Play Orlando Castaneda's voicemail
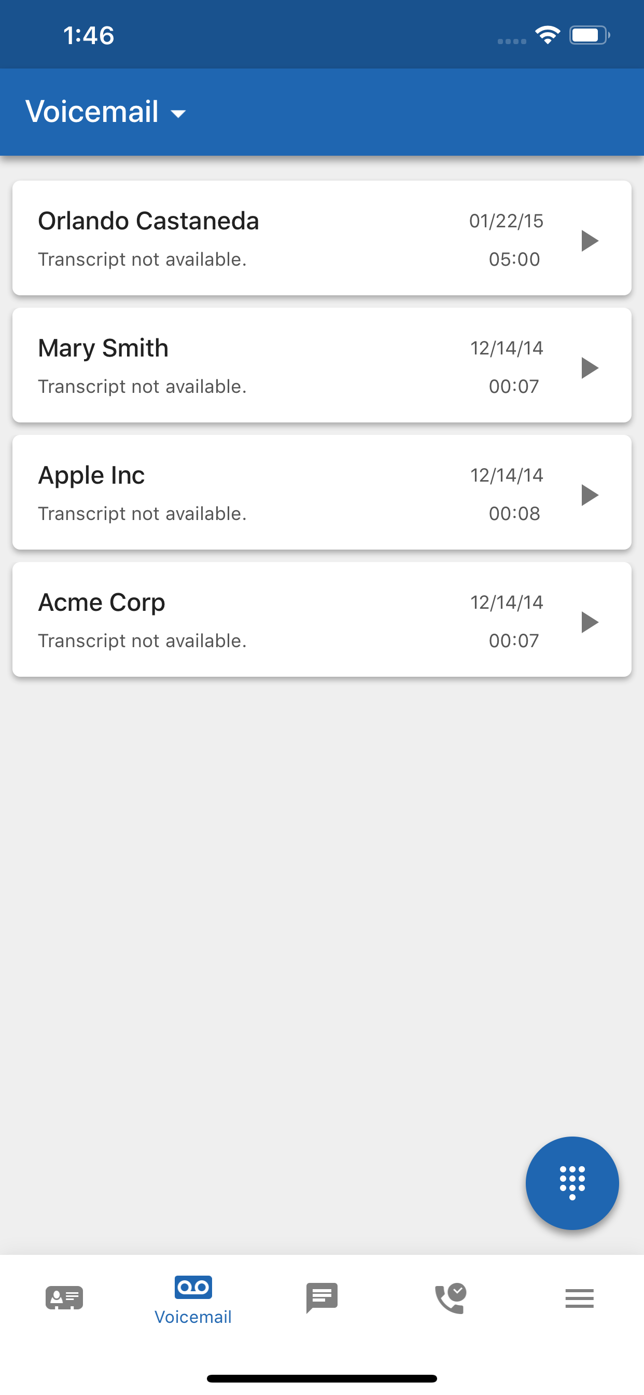 tap(590, 240)
